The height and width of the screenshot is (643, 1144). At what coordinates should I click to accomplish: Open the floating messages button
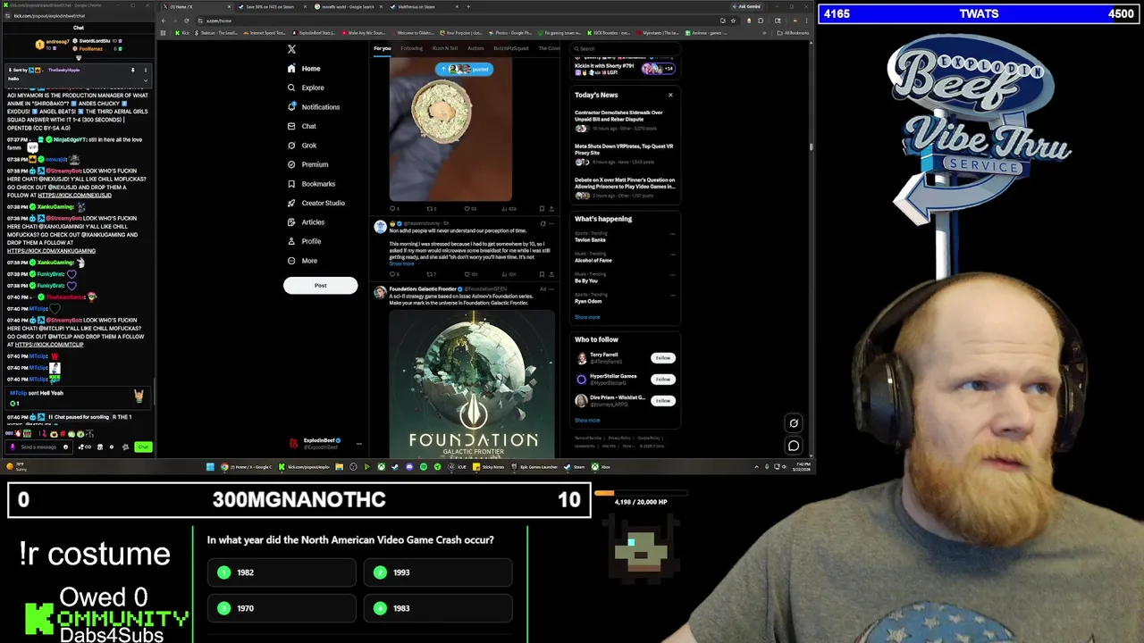[x=793, y=446]
